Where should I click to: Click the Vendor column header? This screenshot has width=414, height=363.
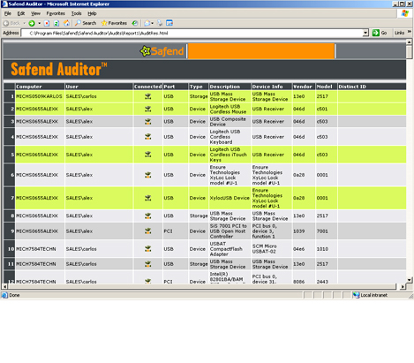point(304,87)
